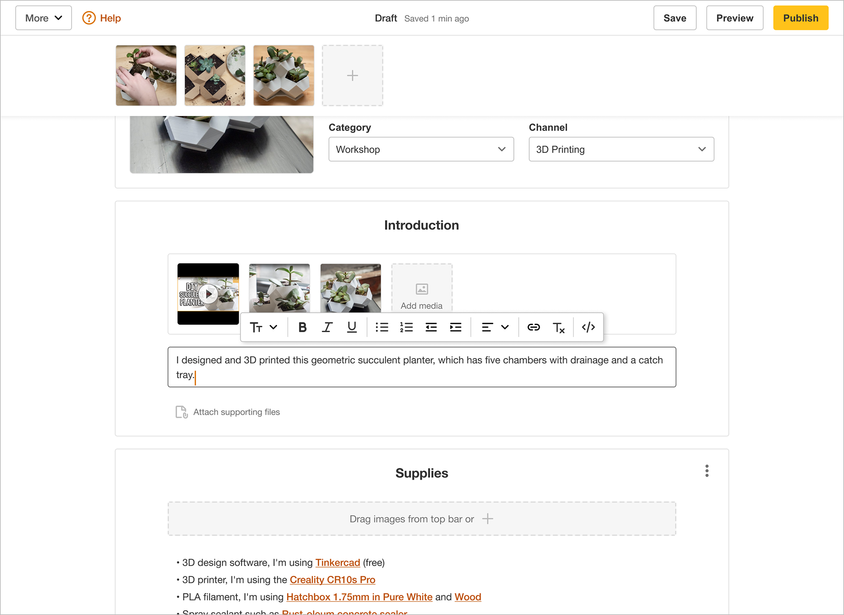Open the Wood filament link
This screenshot has height=615, width=844.
coord(468,597)
